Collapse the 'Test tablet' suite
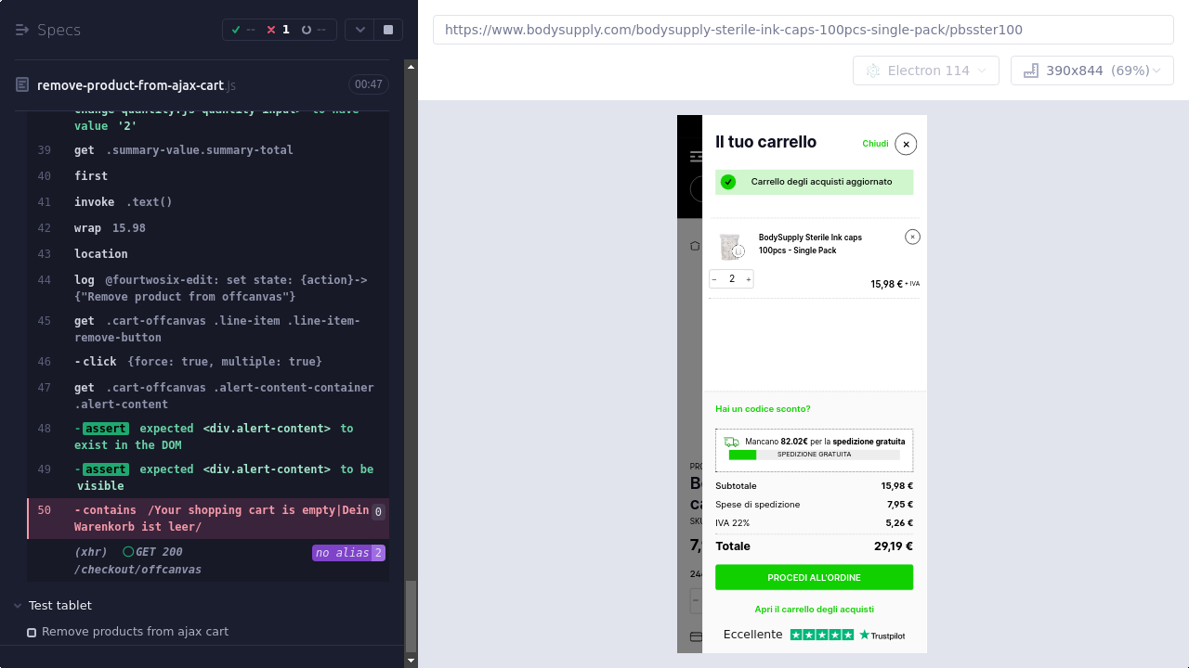This screenshot has height=668, width=1189. point(18,606)
